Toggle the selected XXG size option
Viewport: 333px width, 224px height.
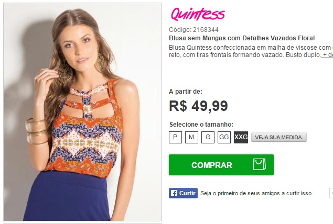(241, 137)
